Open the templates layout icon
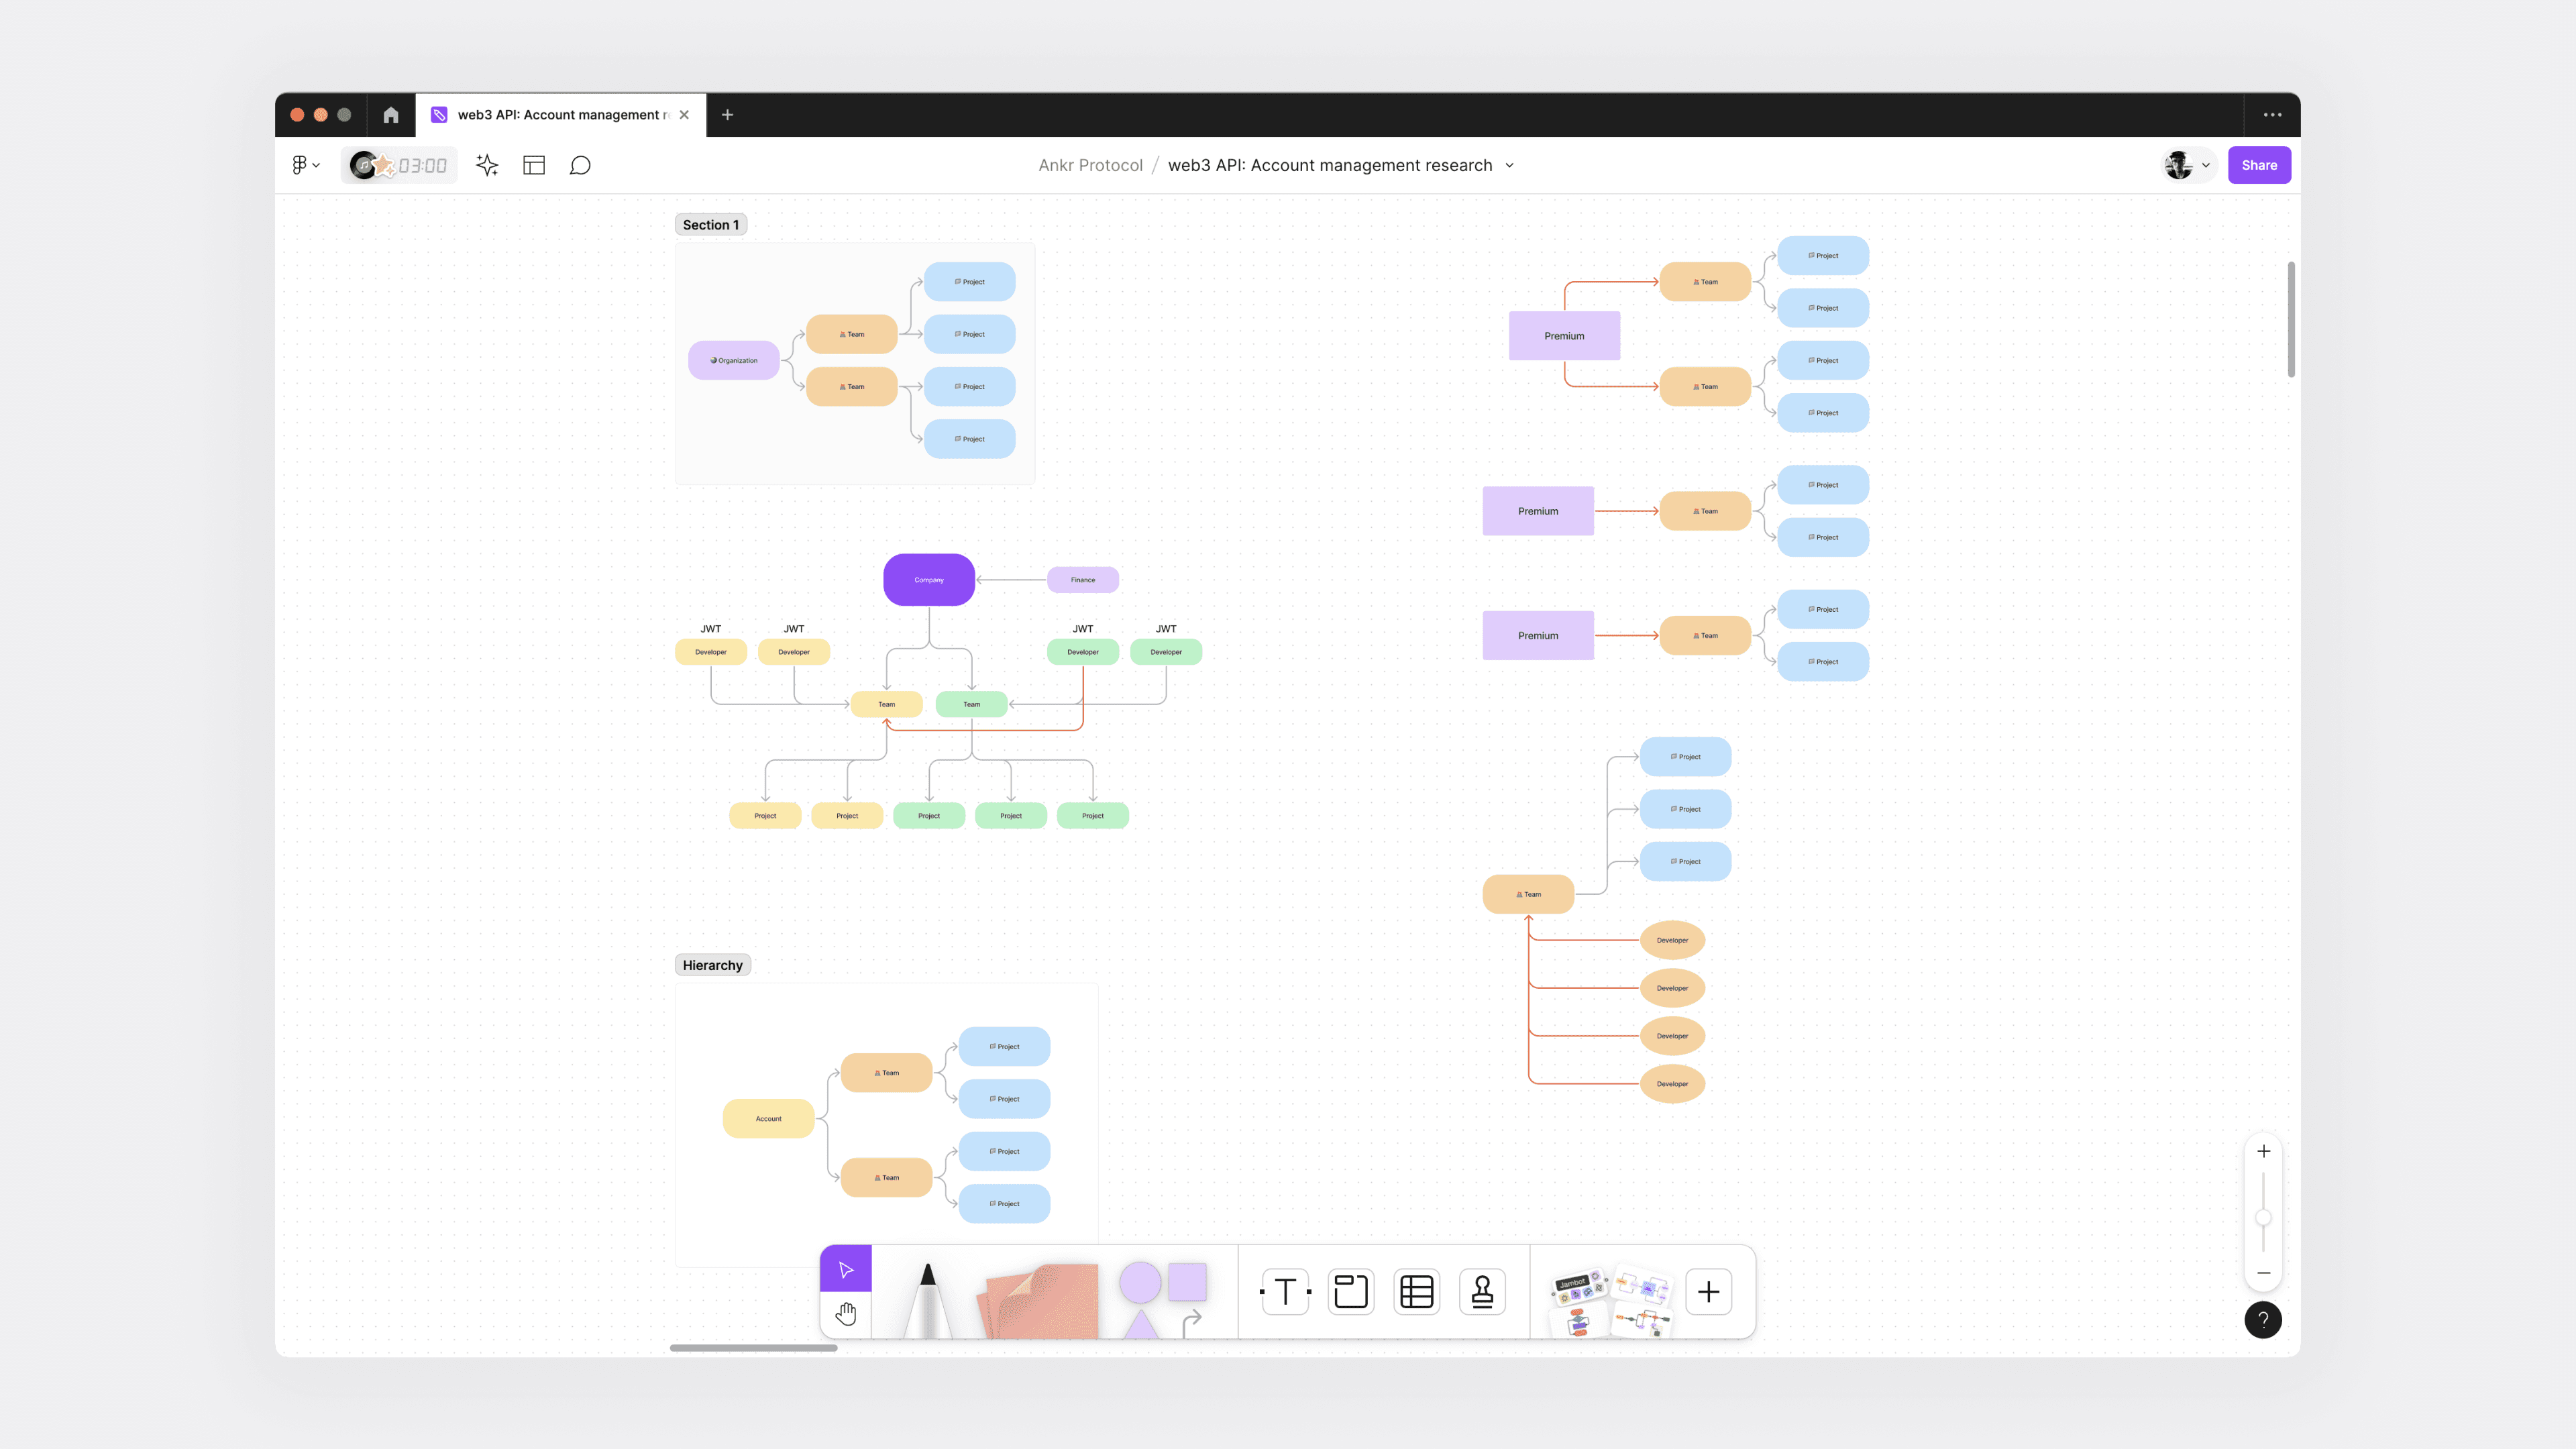Viewport: 2576px width, 1449px height. pos(534,165)
